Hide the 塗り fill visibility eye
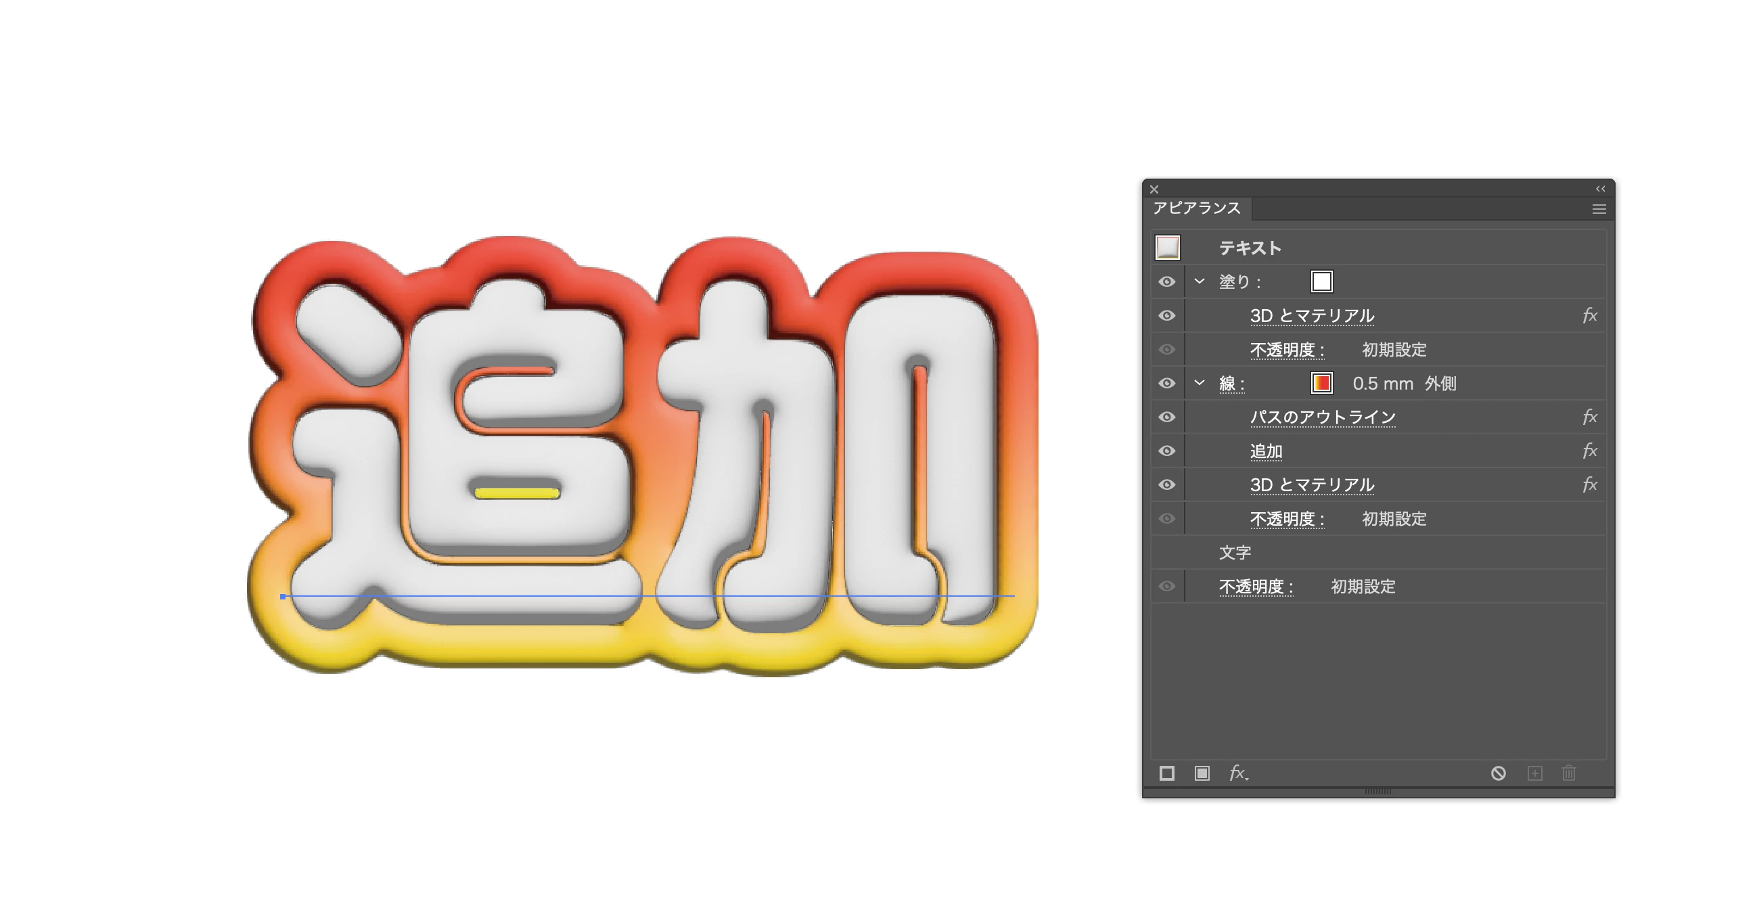The image size is (1755, 912). coord(1166,281)
